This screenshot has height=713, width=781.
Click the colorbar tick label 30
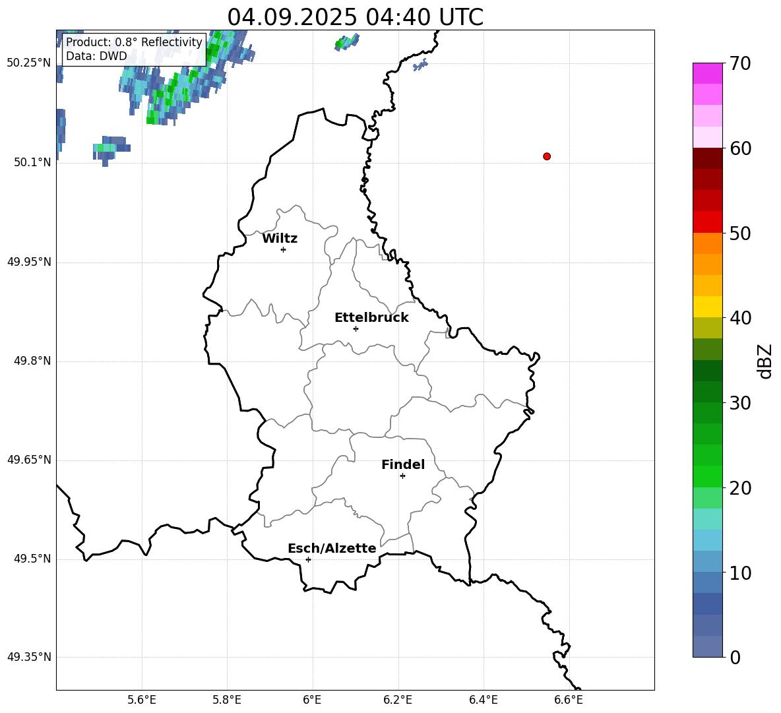tap(740, 403)
